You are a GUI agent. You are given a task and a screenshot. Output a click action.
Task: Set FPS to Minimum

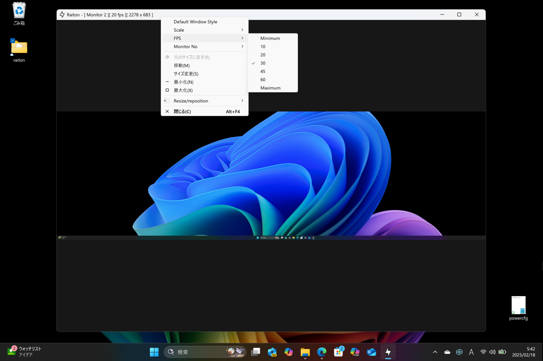pos(273,38)
